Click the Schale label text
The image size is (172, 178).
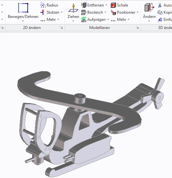tap(122, 5)
